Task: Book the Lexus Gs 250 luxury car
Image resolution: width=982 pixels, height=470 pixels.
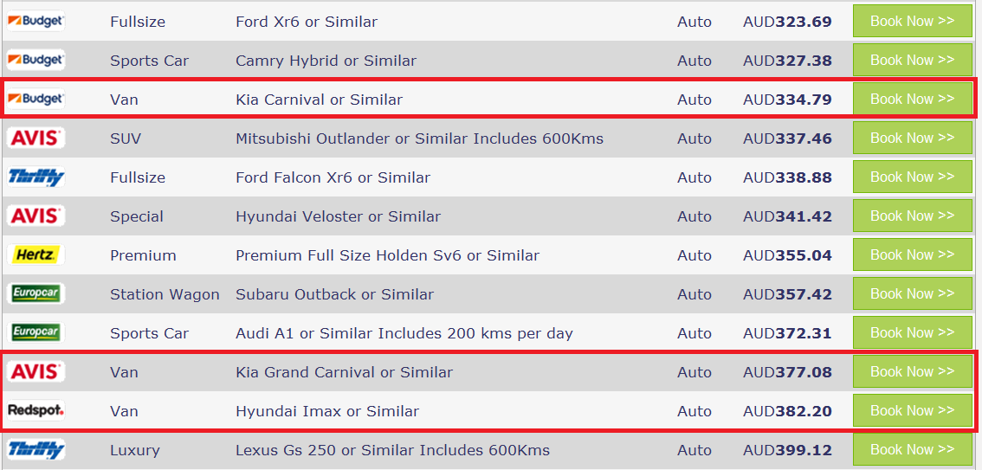Action: pos(912,450)
